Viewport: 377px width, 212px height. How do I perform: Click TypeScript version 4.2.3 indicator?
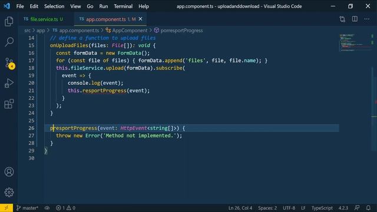click(x=343, y=208)
